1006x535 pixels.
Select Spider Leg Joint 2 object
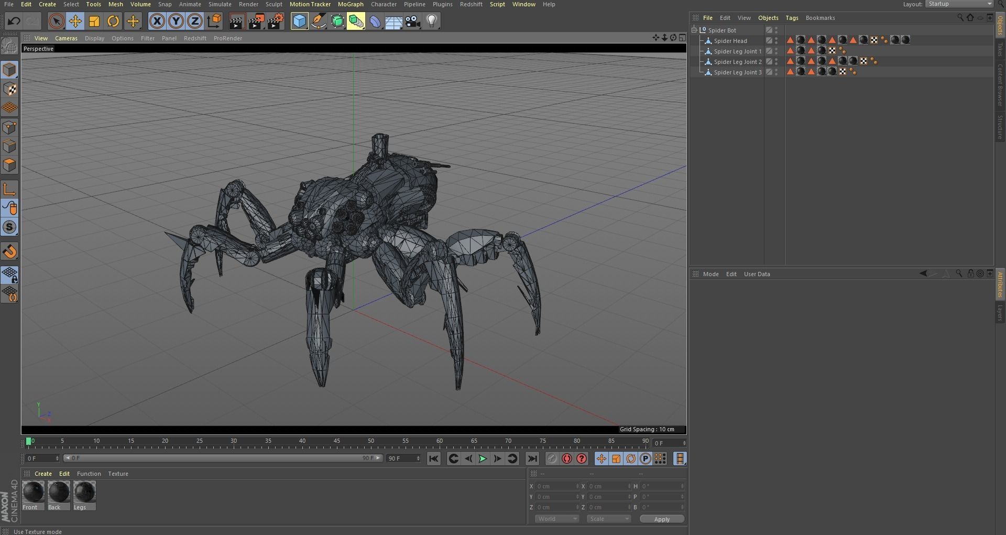click(738, 62)
